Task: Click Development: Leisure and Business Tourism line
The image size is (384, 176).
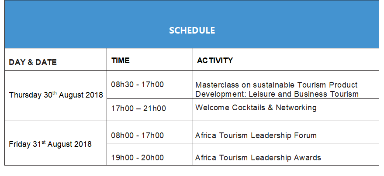Action: pos(277,94)
